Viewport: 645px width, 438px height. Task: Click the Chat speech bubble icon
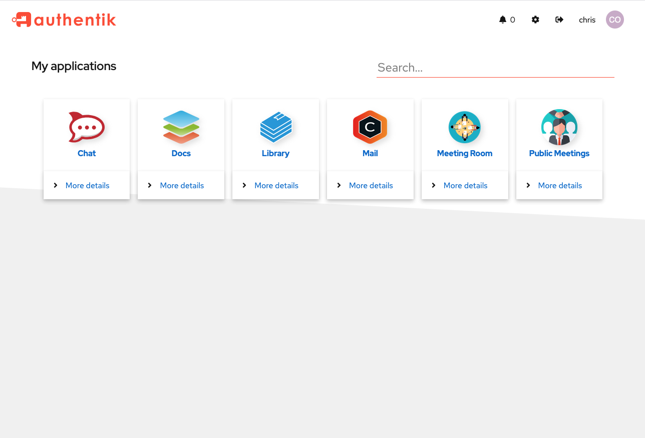pyautogui.click(x=87, y=127)
